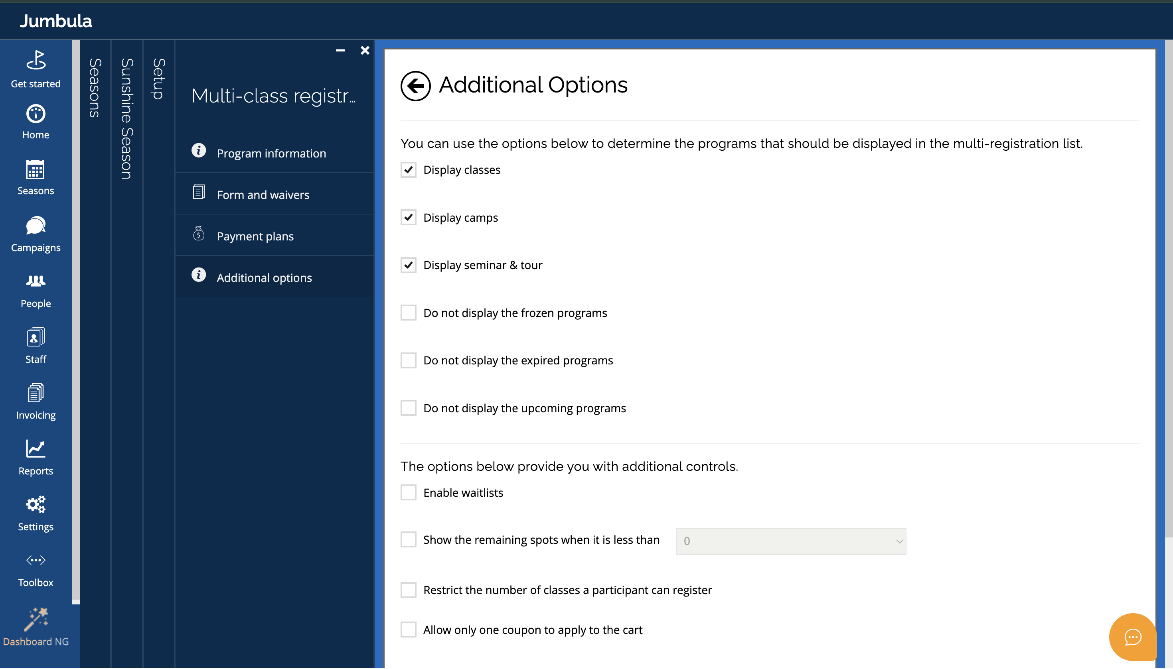Open Staff section in sidebar
Screen dimensions: 1173x669
click(36, 338)
